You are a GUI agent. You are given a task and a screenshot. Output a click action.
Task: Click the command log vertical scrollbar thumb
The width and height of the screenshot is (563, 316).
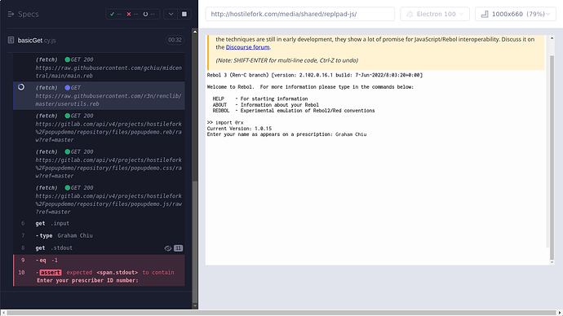coord(195,242)
